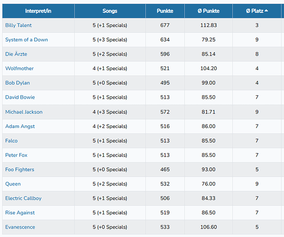Sort by the Ø Punkte column header
The height and width of the screenshot is (237, 284).
click(208, 11)
